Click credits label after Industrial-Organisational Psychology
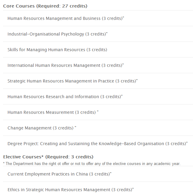The height and width of the screenshot is (196, 193). [96, 34]
